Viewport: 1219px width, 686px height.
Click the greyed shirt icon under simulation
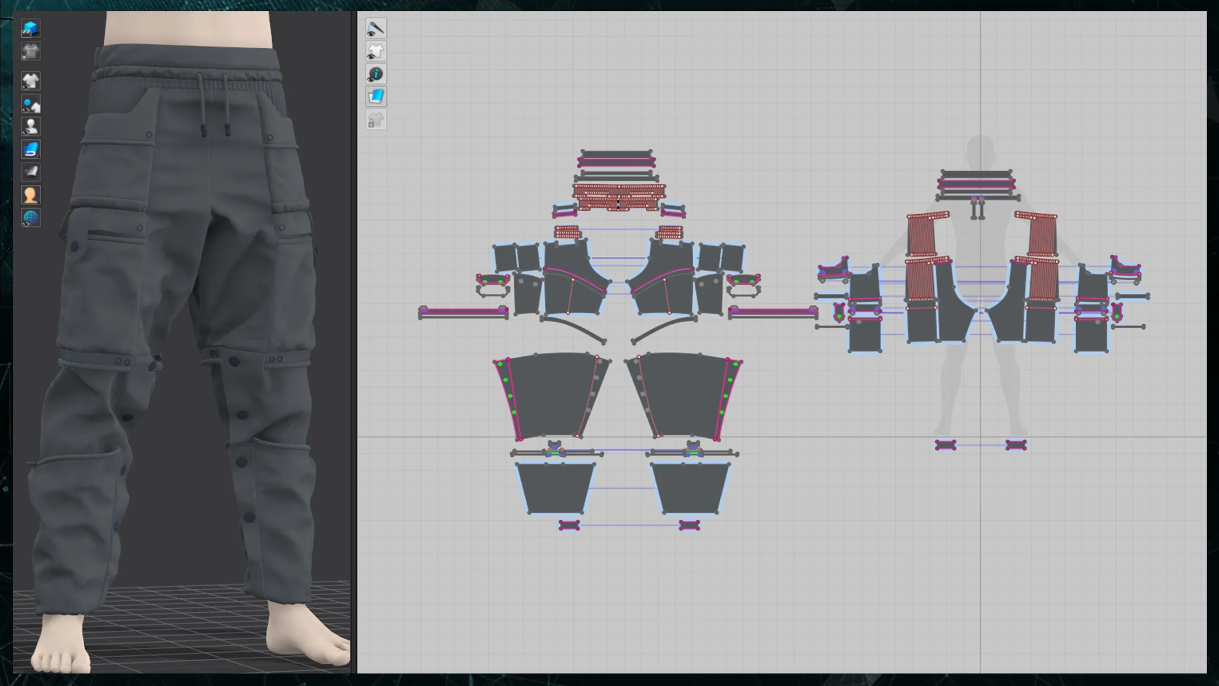pyautogui.click(x=31, y=51)
